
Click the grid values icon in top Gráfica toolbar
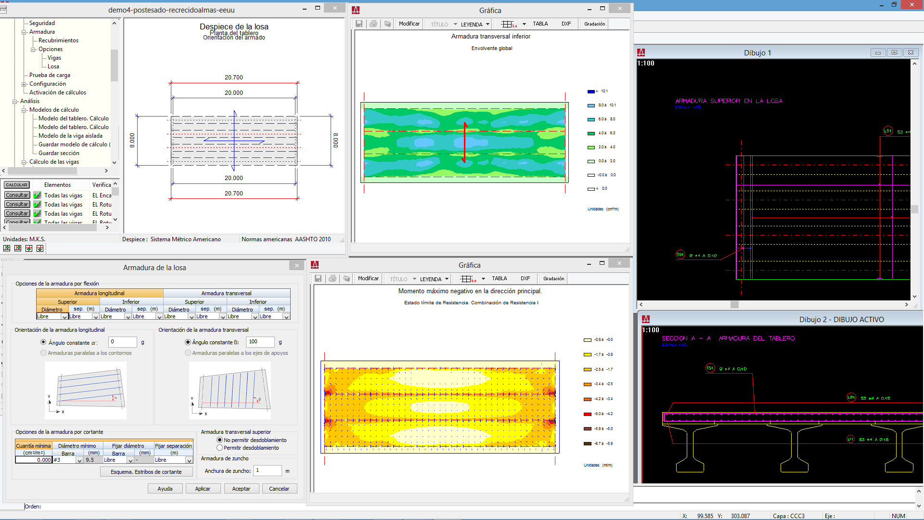coord(508,24)
